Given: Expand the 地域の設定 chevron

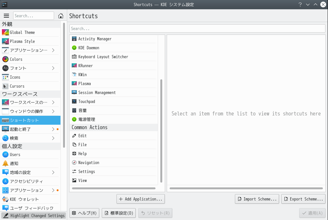Looking at the screenshot, I should click(x=53, y=172).
